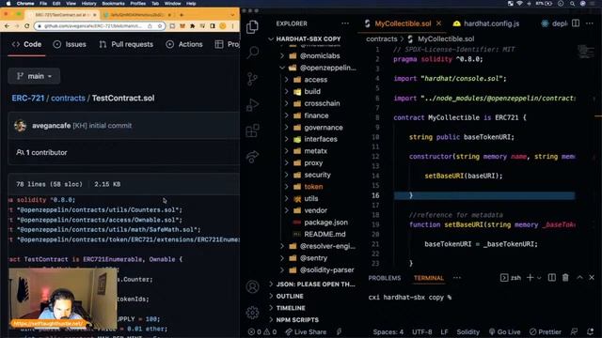This screenshot has width=602, height=338.
Task: Open the Apple menu
Action: point(8,4)
